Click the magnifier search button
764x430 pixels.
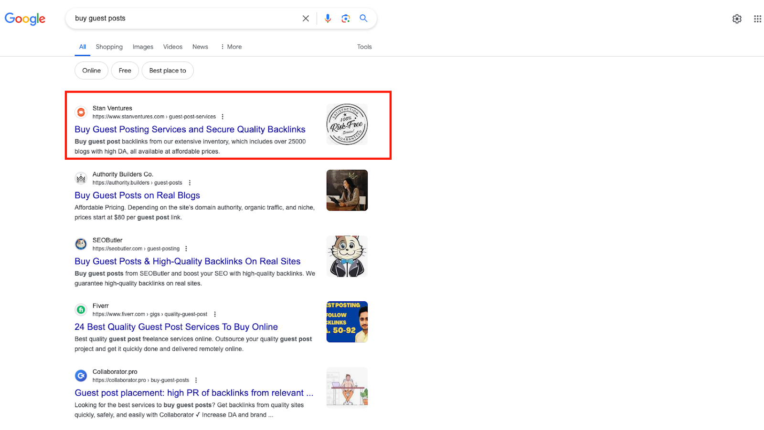tap(363, 18)
